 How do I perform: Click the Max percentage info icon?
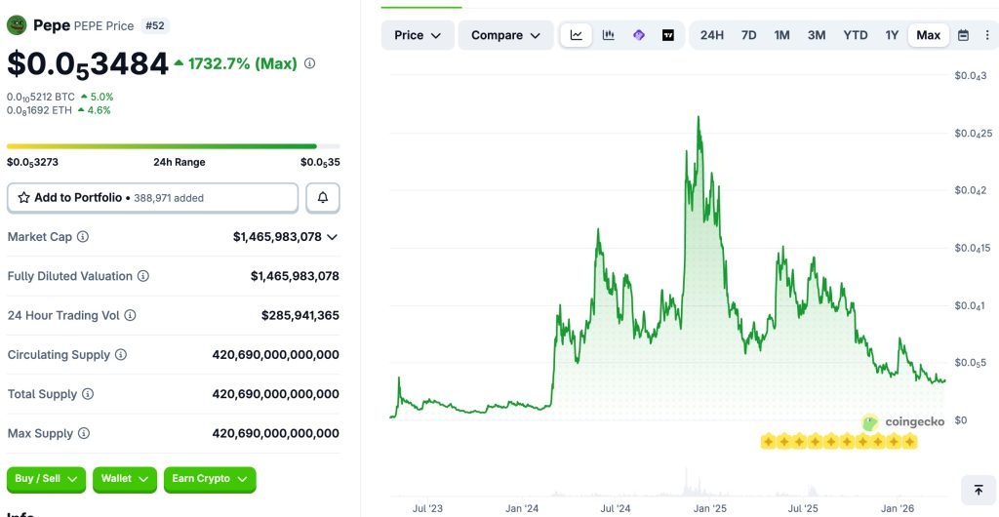[309, 63]
